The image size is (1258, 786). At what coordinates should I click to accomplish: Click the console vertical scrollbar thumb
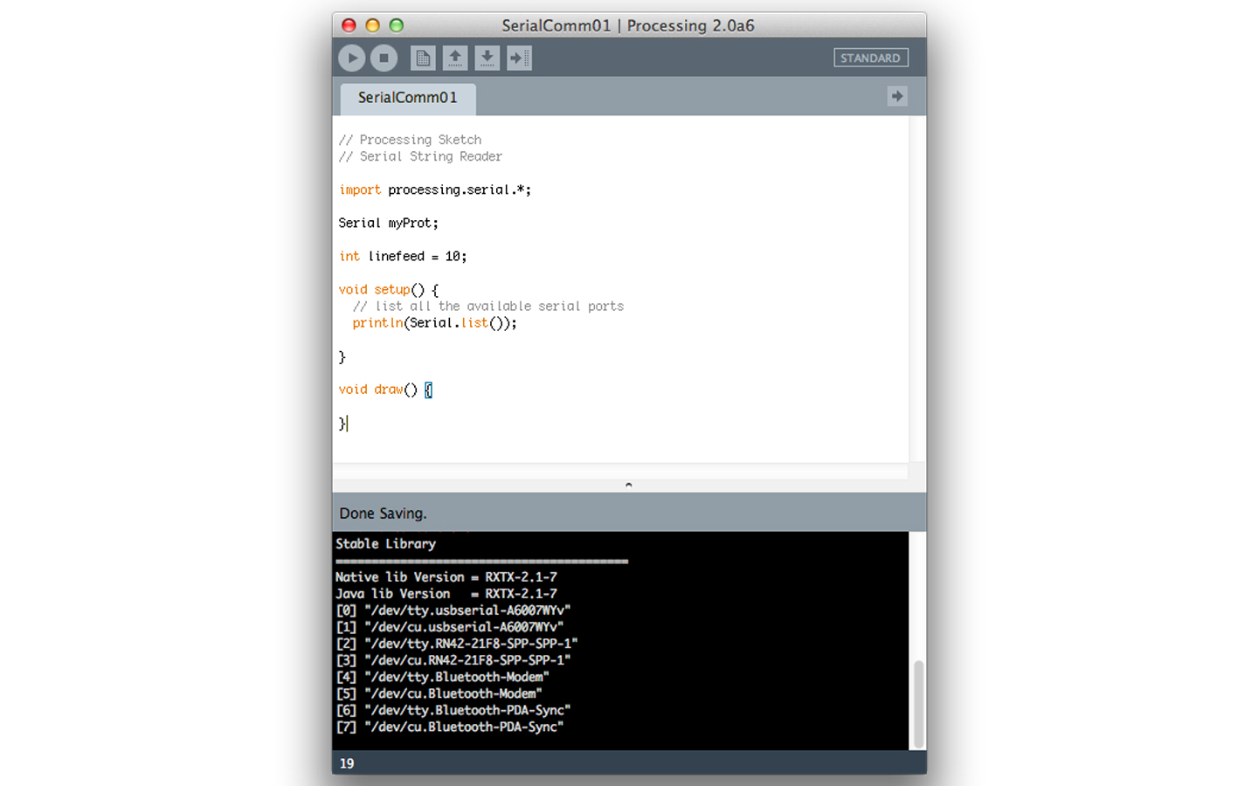918,704
